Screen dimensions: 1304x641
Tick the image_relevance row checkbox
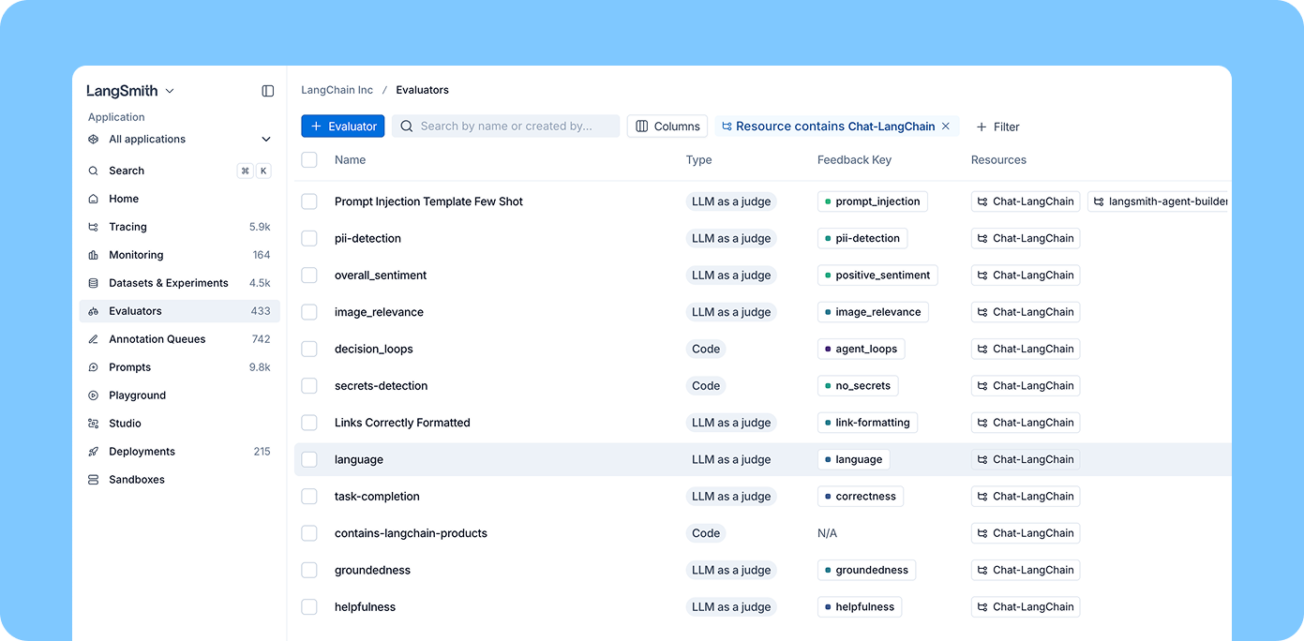click(309, 312)
